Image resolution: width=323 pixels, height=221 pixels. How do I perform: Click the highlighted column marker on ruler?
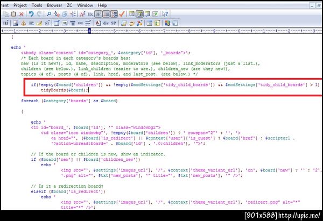click(x=89, y=31)
